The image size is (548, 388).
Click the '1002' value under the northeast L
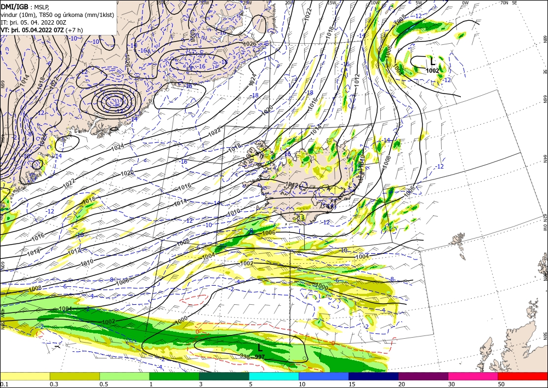[x=432, y=71]
